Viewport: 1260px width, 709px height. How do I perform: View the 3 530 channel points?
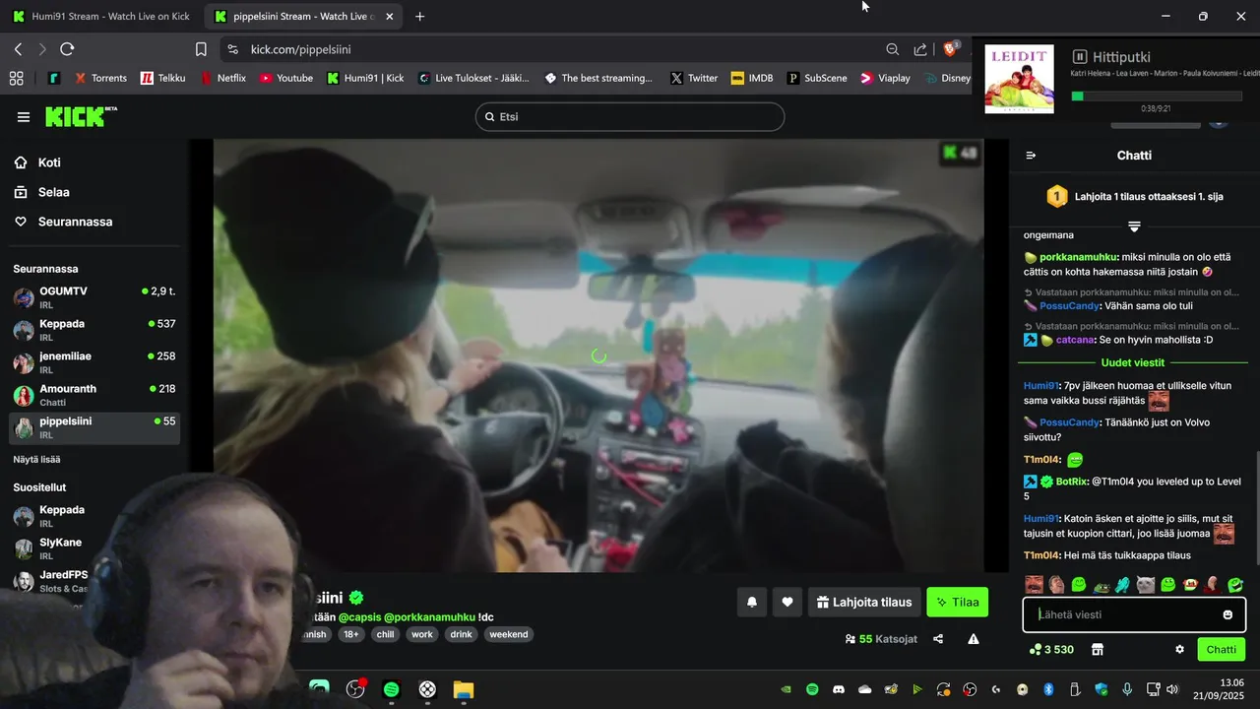[1051, 650]
